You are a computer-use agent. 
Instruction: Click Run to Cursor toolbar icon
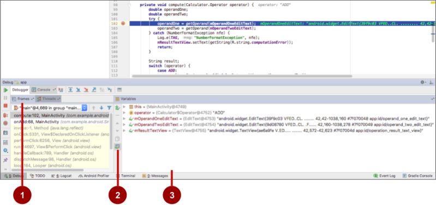point(110,90)
